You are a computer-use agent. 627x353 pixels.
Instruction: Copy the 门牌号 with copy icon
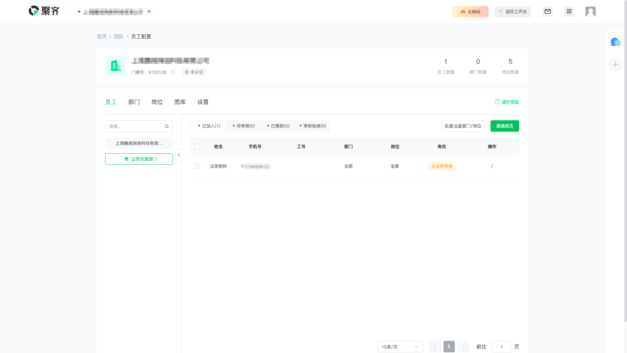[173, 72]
